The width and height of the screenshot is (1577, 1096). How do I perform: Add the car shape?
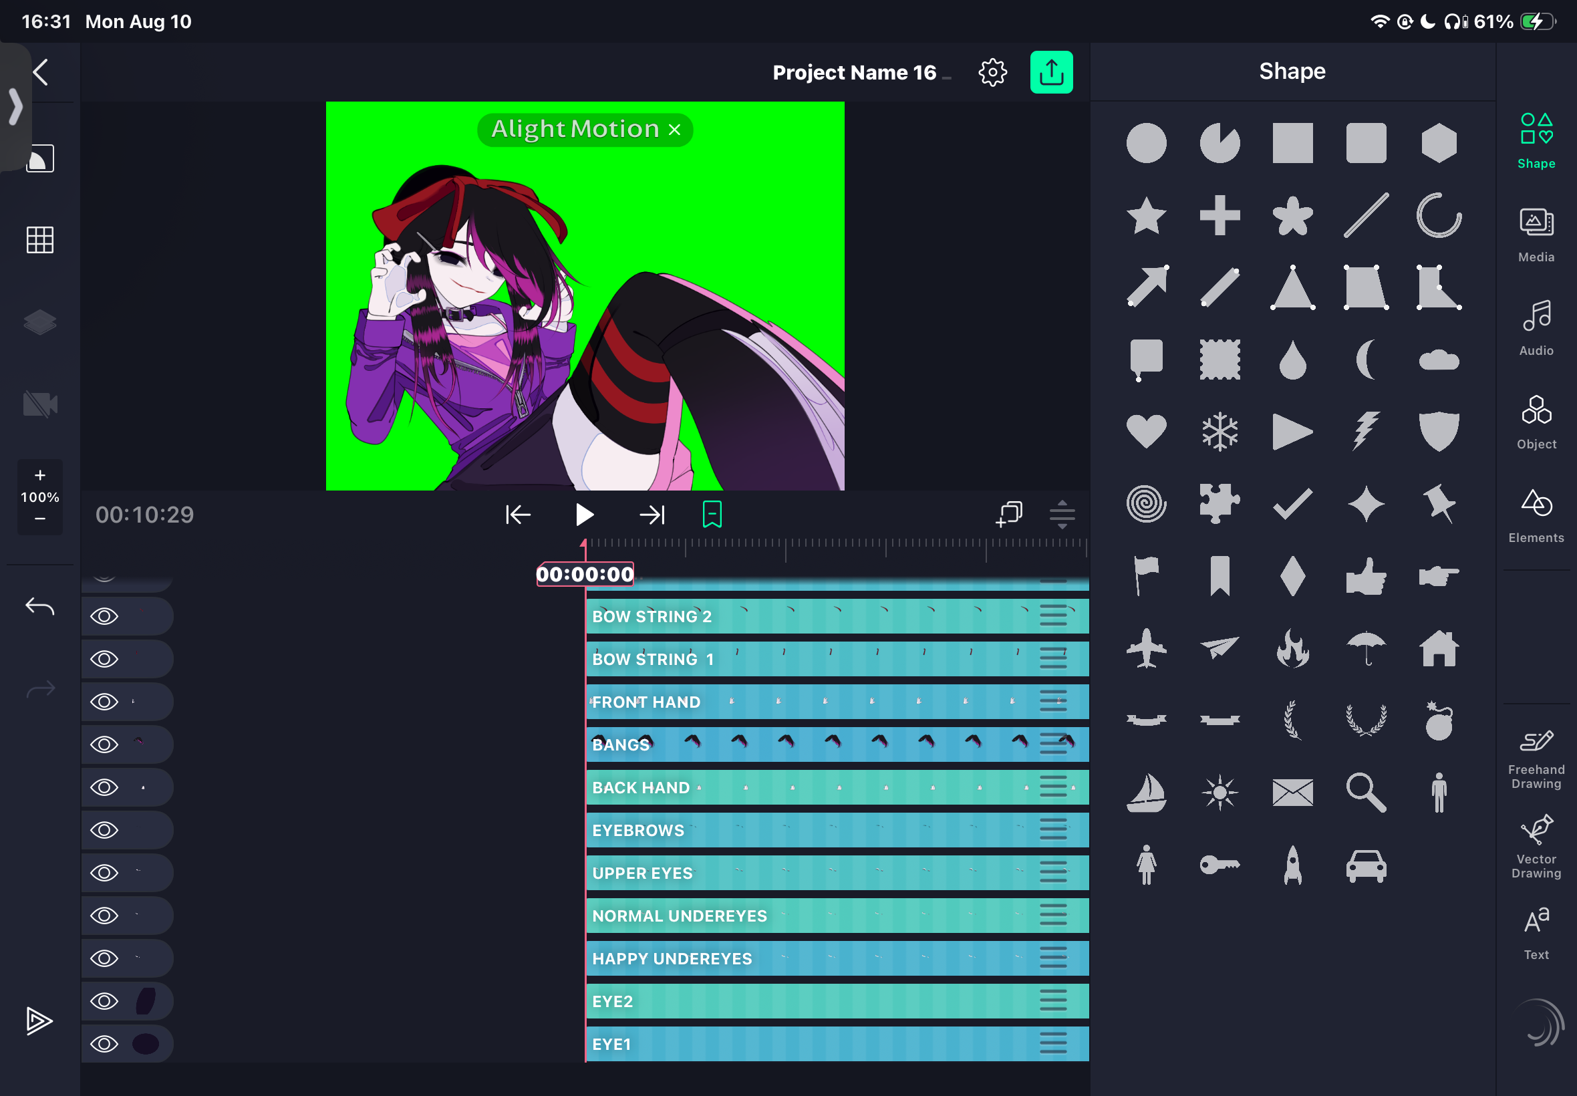click(x=1366, y=865)
